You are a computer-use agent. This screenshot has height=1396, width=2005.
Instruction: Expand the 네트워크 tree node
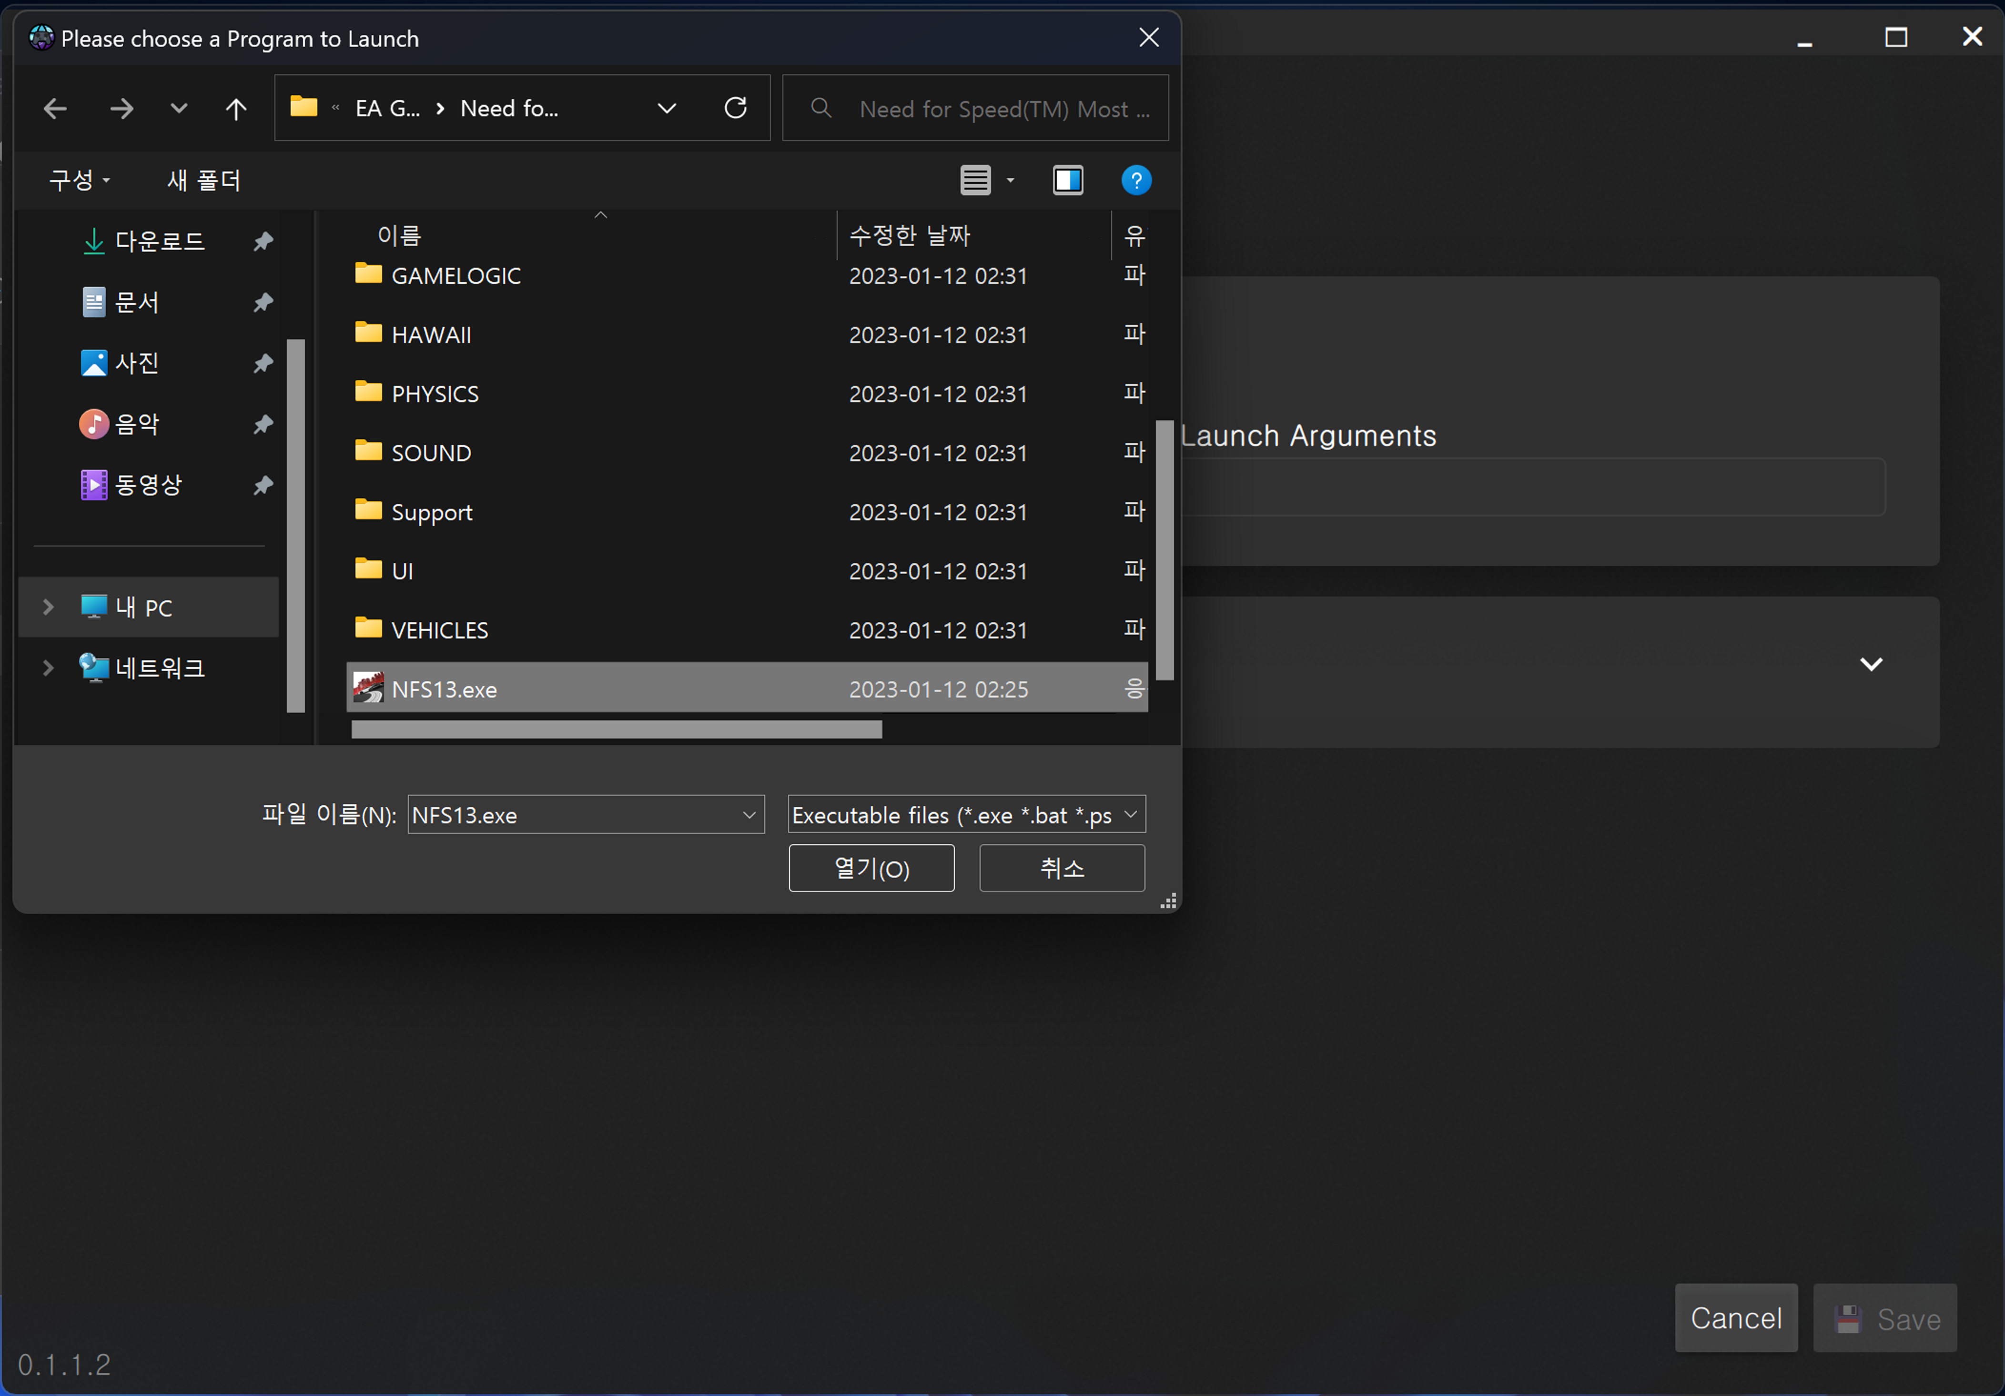pyautogui.click(x=49, y=668)
